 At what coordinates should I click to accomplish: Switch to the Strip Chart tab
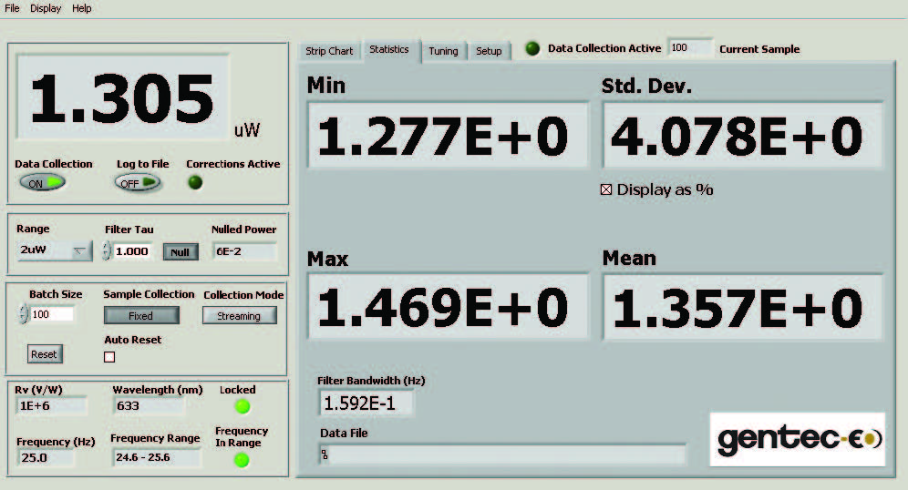coord(328,51)
